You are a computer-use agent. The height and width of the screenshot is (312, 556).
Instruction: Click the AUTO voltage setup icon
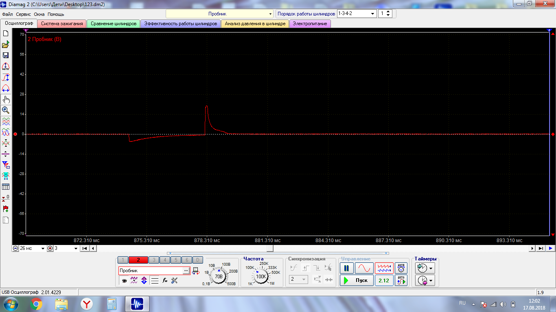401,268
